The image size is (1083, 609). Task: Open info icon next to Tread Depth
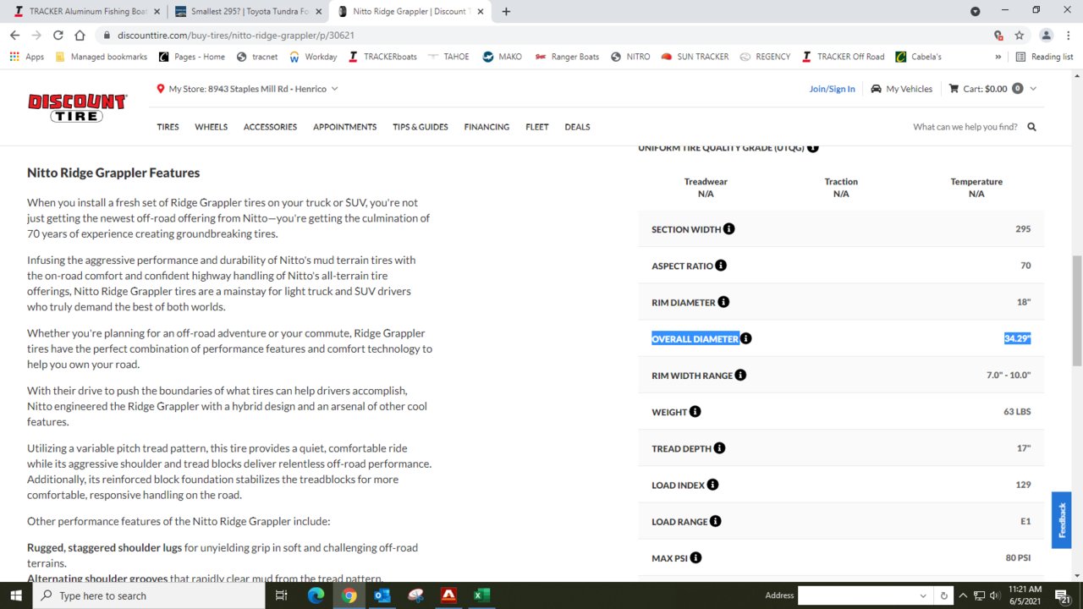[x=719, y=448]
